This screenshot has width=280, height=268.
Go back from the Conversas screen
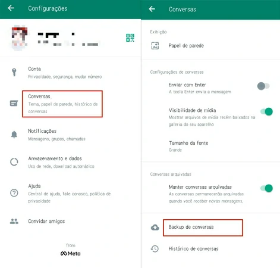[x=152, y=9]
